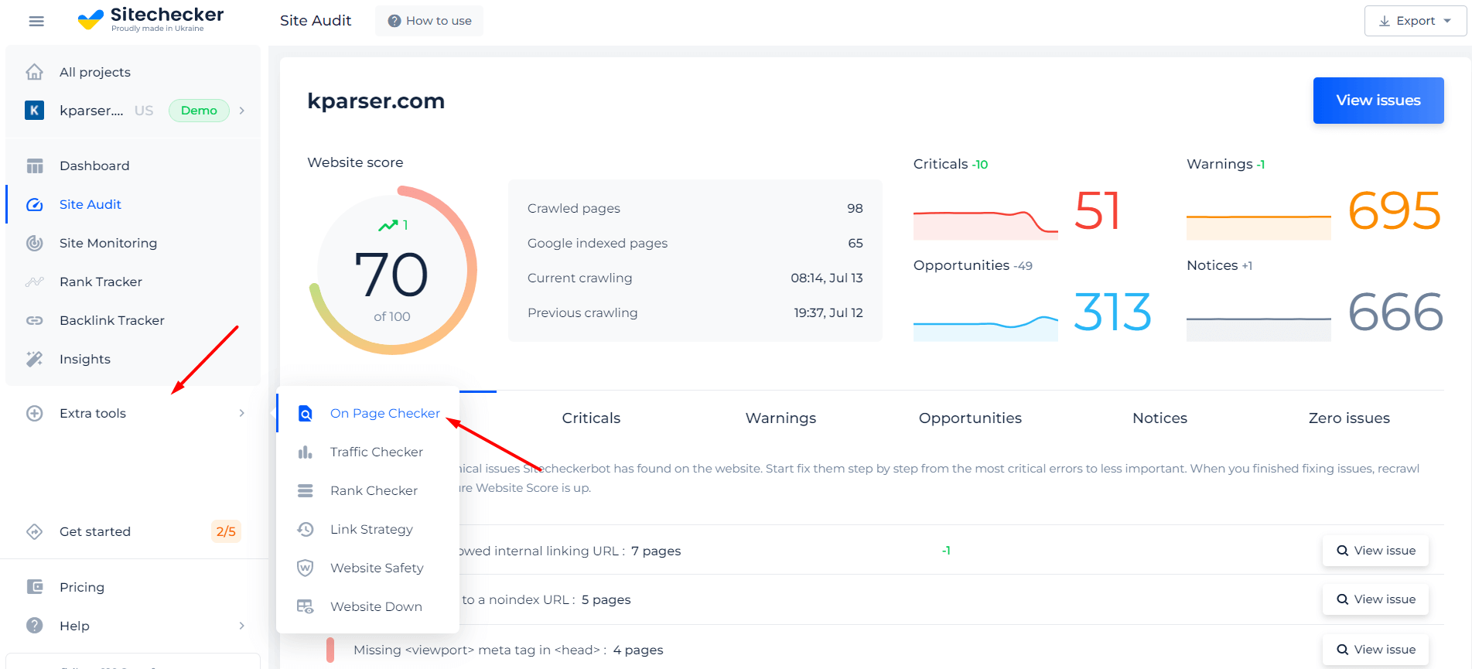Switch to the Opportunities tab
Screen dimensions: 1472x669
[970, 418]
